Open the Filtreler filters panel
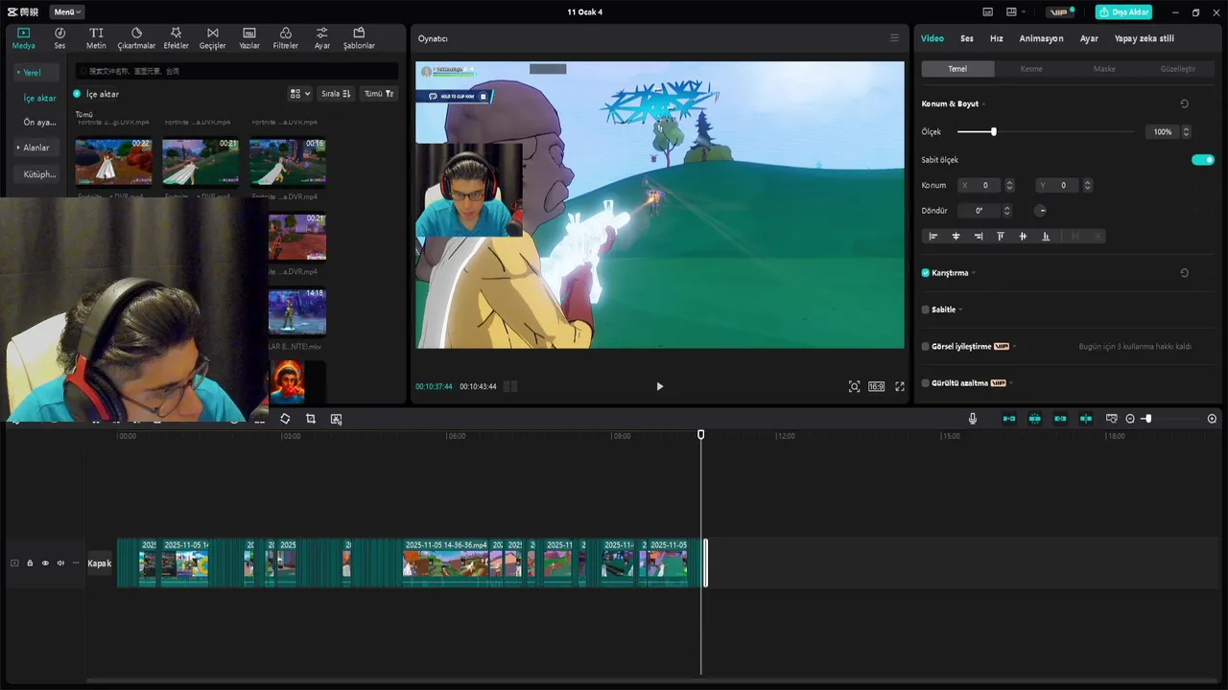The image size is (1228, 690). [286, 38]
